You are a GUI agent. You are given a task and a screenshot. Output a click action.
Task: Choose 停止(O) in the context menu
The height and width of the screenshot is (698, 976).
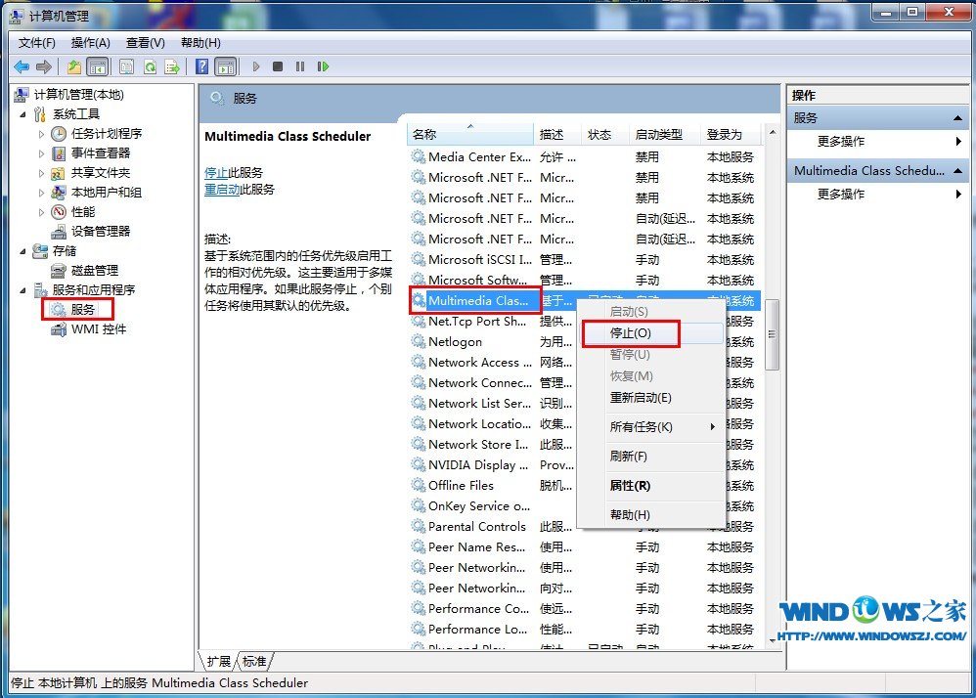pos(630,333)
